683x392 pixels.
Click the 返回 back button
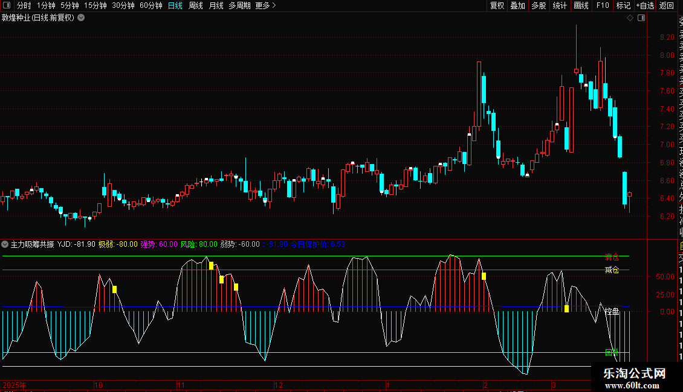click(x=667, y=5)
